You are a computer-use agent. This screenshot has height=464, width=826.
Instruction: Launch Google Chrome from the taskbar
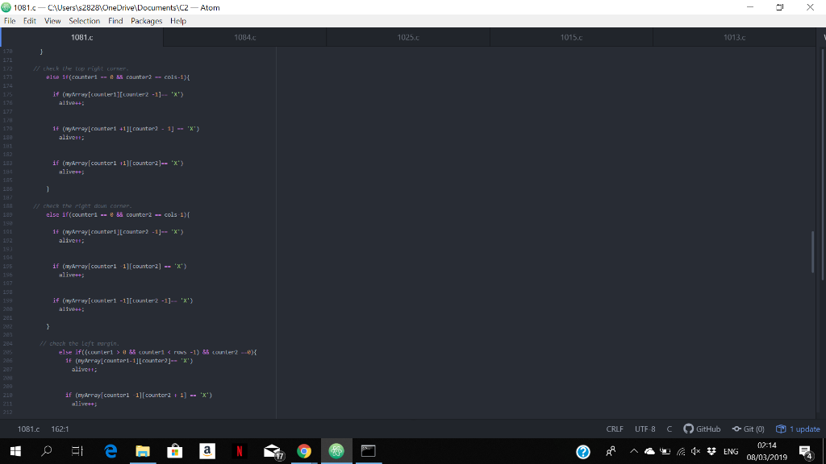[x=304, y=451]
